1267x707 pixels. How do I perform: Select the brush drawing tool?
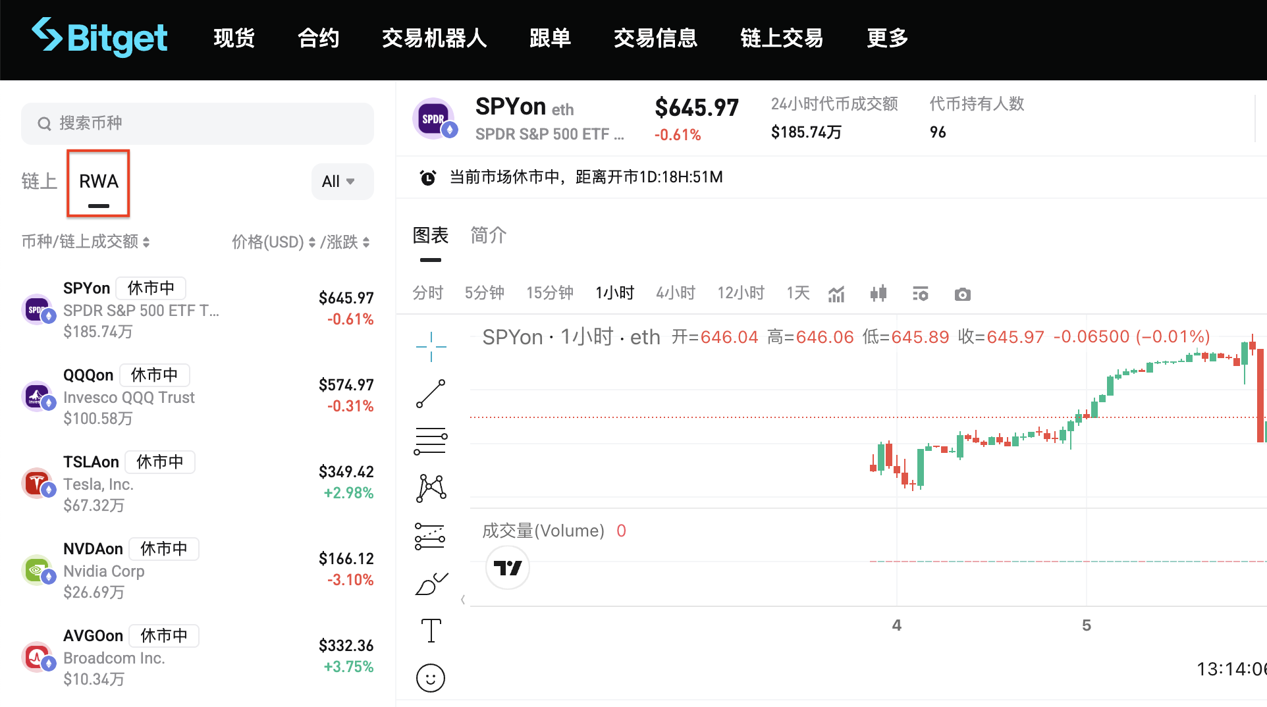(431, 584)
